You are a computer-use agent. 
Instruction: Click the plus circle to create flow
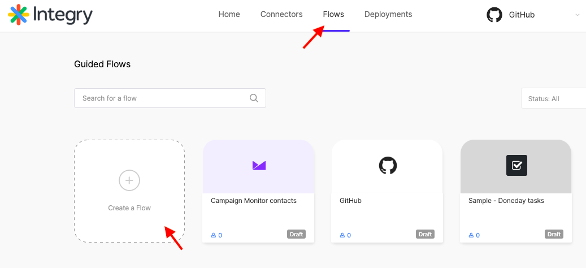coord(129,180)
